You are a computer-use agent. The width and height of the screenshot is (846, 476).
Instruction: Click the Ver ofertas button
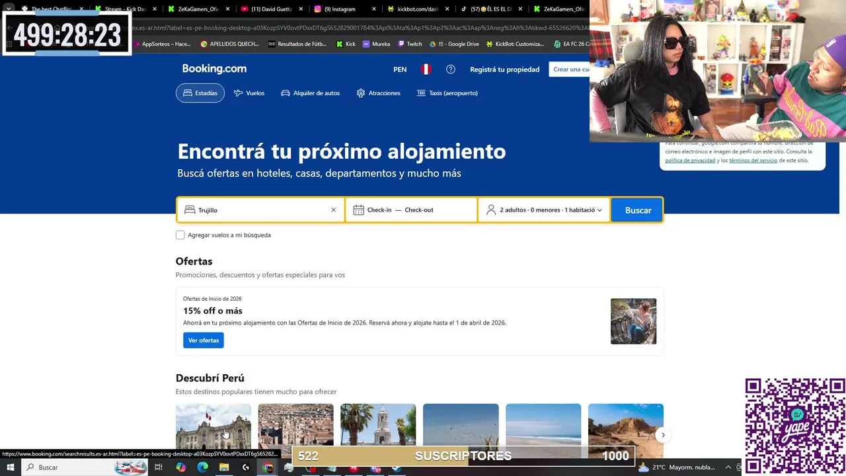204,340
